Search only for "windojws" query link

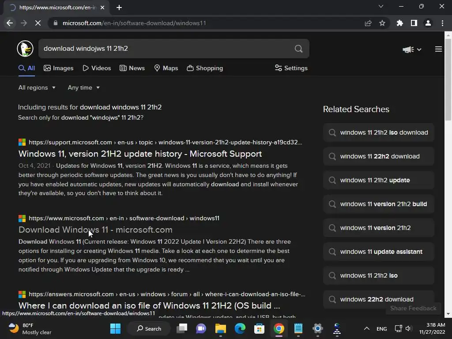[x=81, y=117]
